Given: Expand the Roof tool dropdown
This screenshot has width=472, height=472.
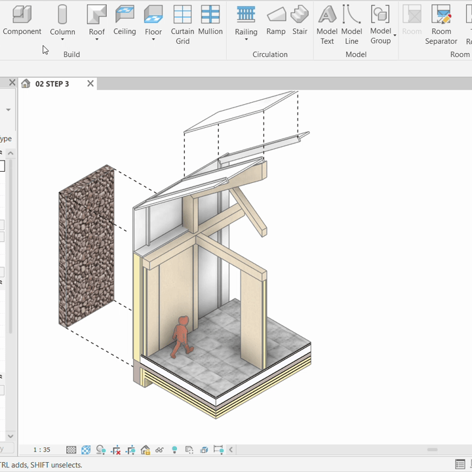Looking at the screenshot, I should click(97, 40).
